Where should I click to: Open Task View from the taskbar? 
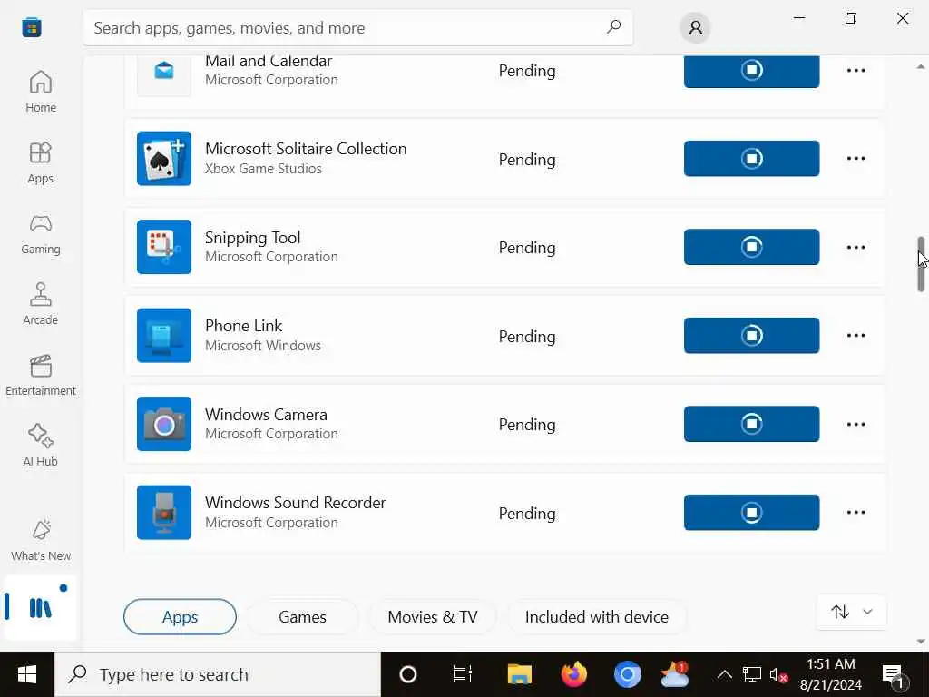(x=462, y=674)
